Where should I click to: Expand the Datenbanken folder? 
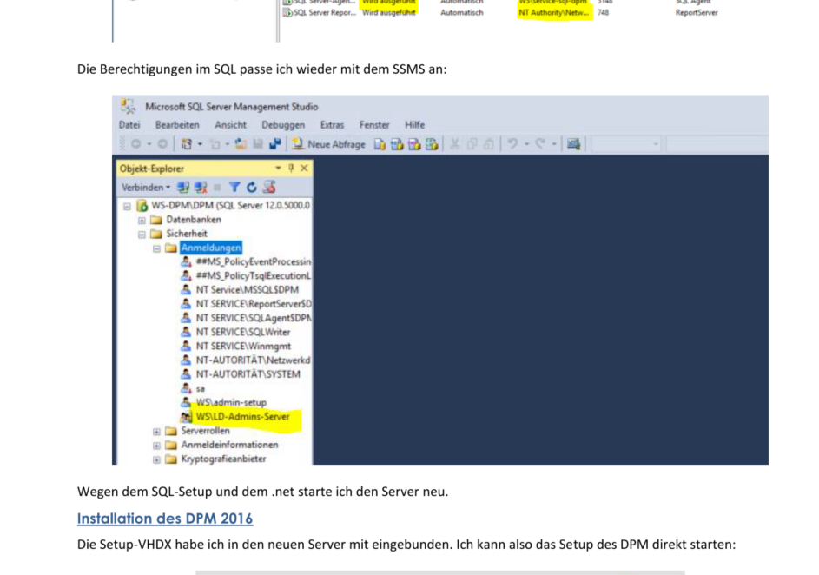(142, 220)
